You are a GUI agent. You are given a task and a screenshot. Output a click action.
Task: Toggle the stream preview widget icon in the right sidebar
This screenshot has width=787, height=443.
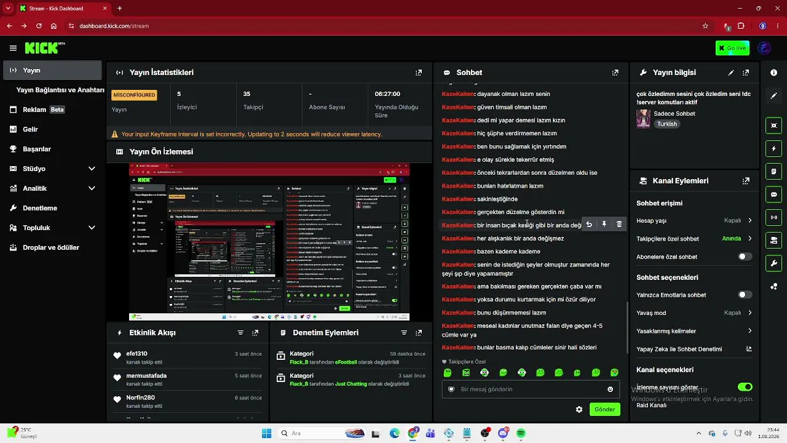[x=773, y=126]
